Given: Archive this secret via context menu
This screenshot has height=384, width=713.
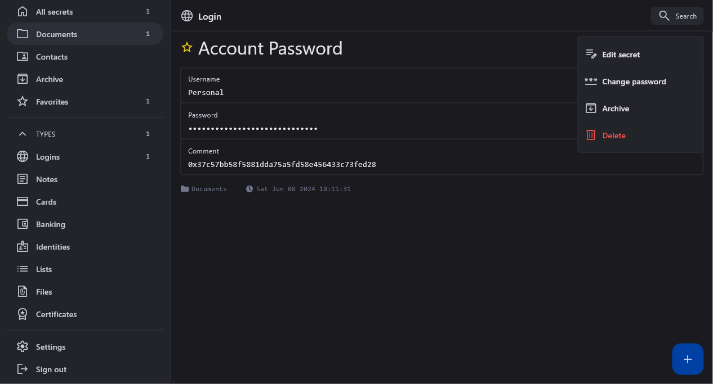Looking at the screenshot, I should point(615,109).
